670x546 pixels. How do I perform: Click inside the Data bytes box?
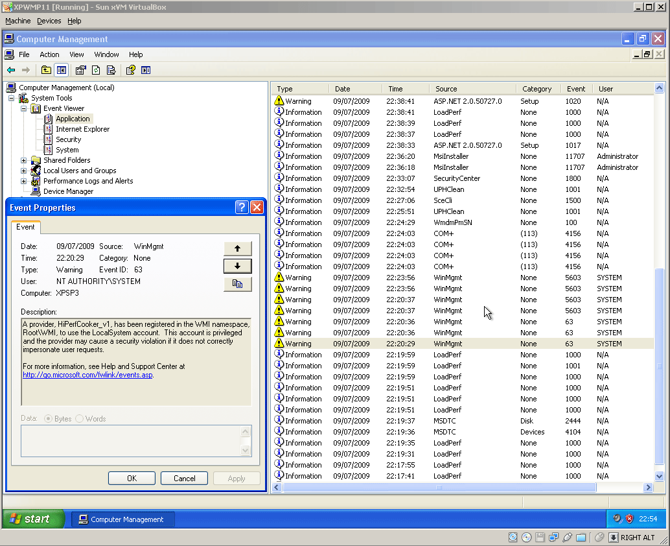131,441
